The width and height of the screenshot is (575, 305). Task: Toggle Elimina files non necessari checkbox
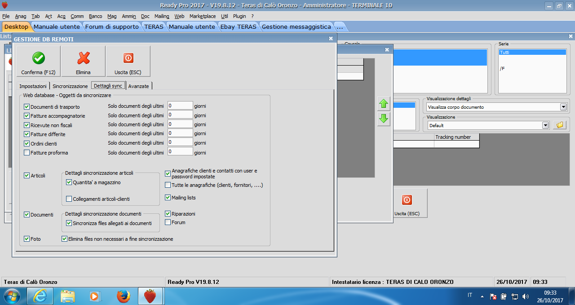point(65,239)
